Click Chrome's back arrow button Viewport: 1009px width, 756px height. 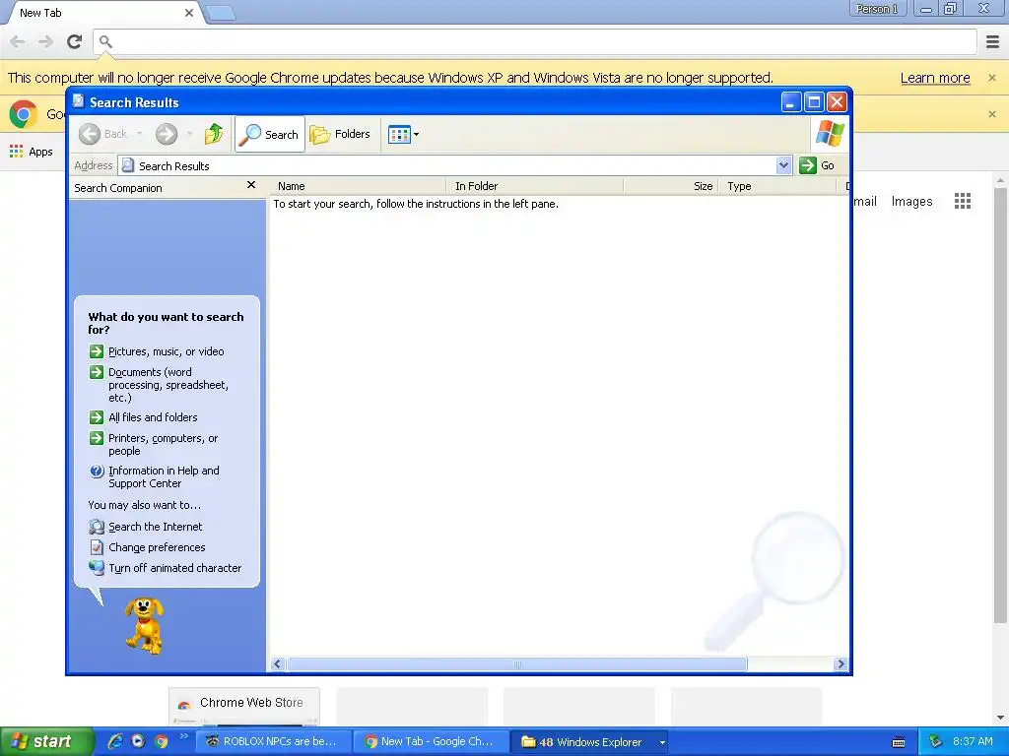[x=18, y=41]
